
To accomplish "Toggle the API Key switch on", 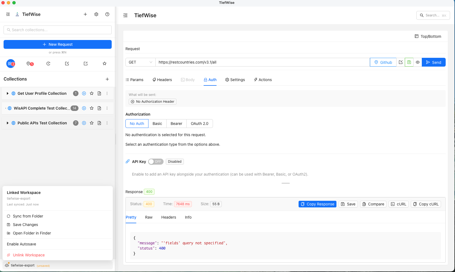I will 156,162.
